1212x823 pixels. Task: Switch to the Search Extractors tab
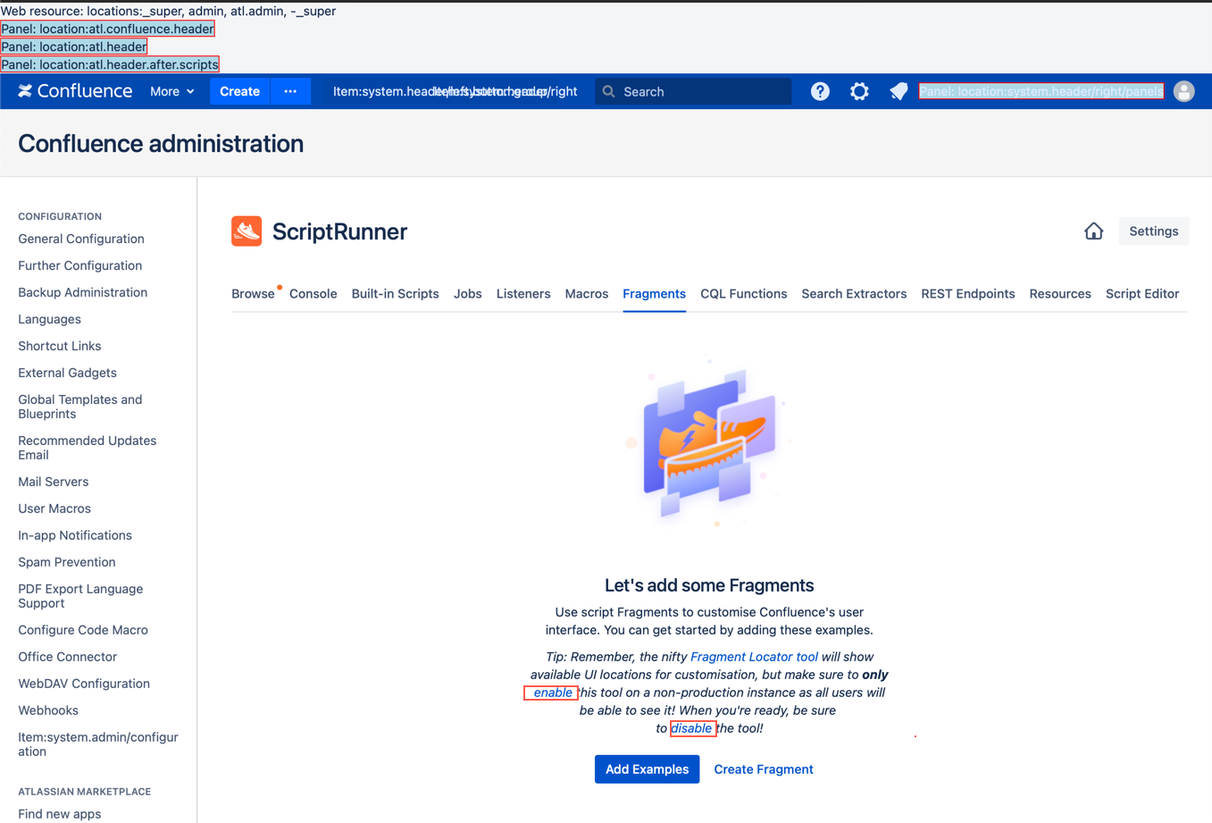(854, 294)
